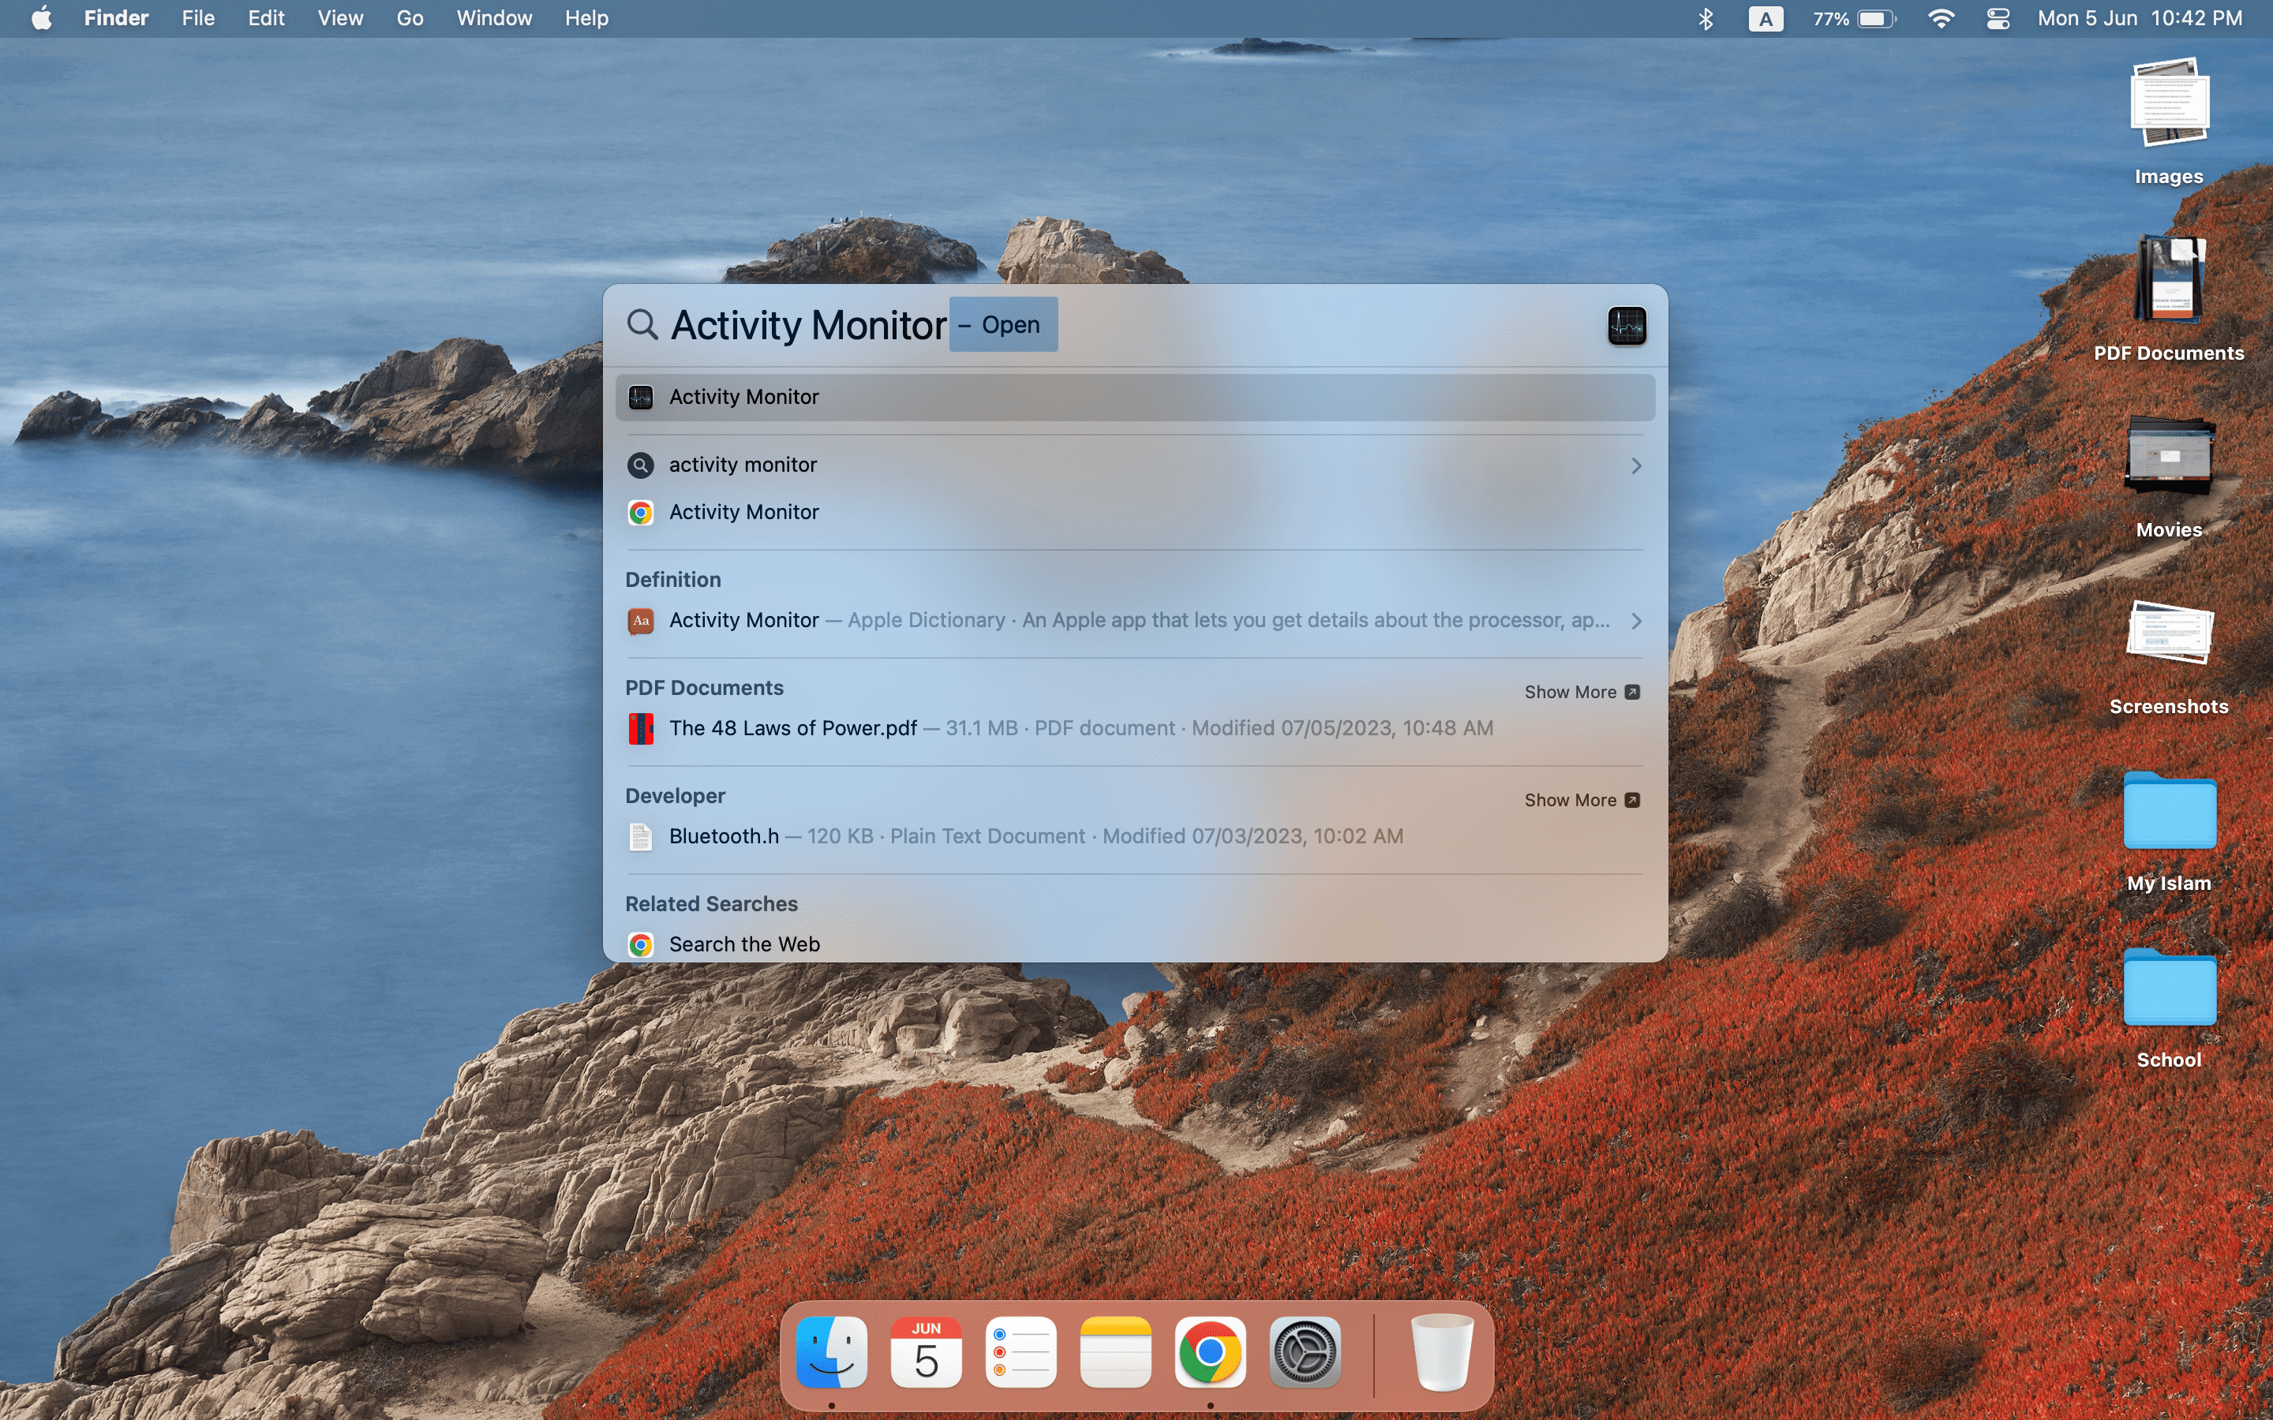The image size is (2273, 1420).
Task: Open Notes app in the Dock
Action: [x=1116, y=1352]
